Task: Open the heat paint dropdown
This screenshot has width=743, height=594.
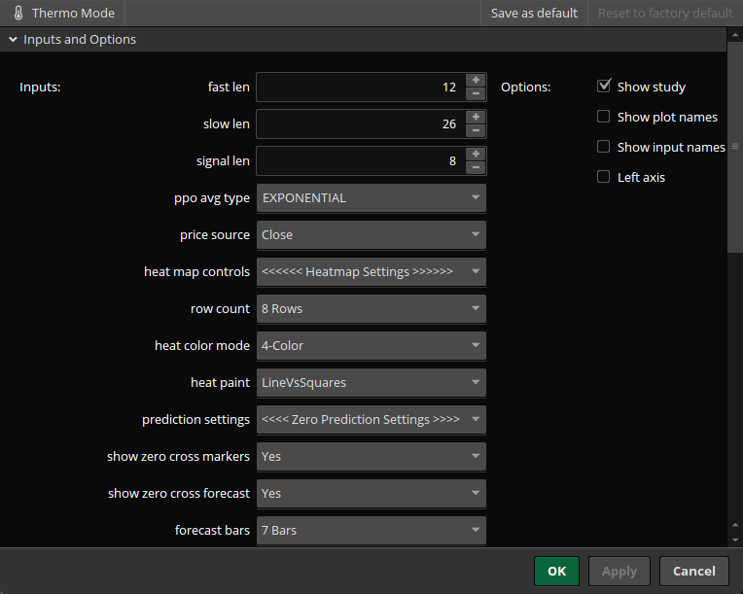Action: [371, 383]
